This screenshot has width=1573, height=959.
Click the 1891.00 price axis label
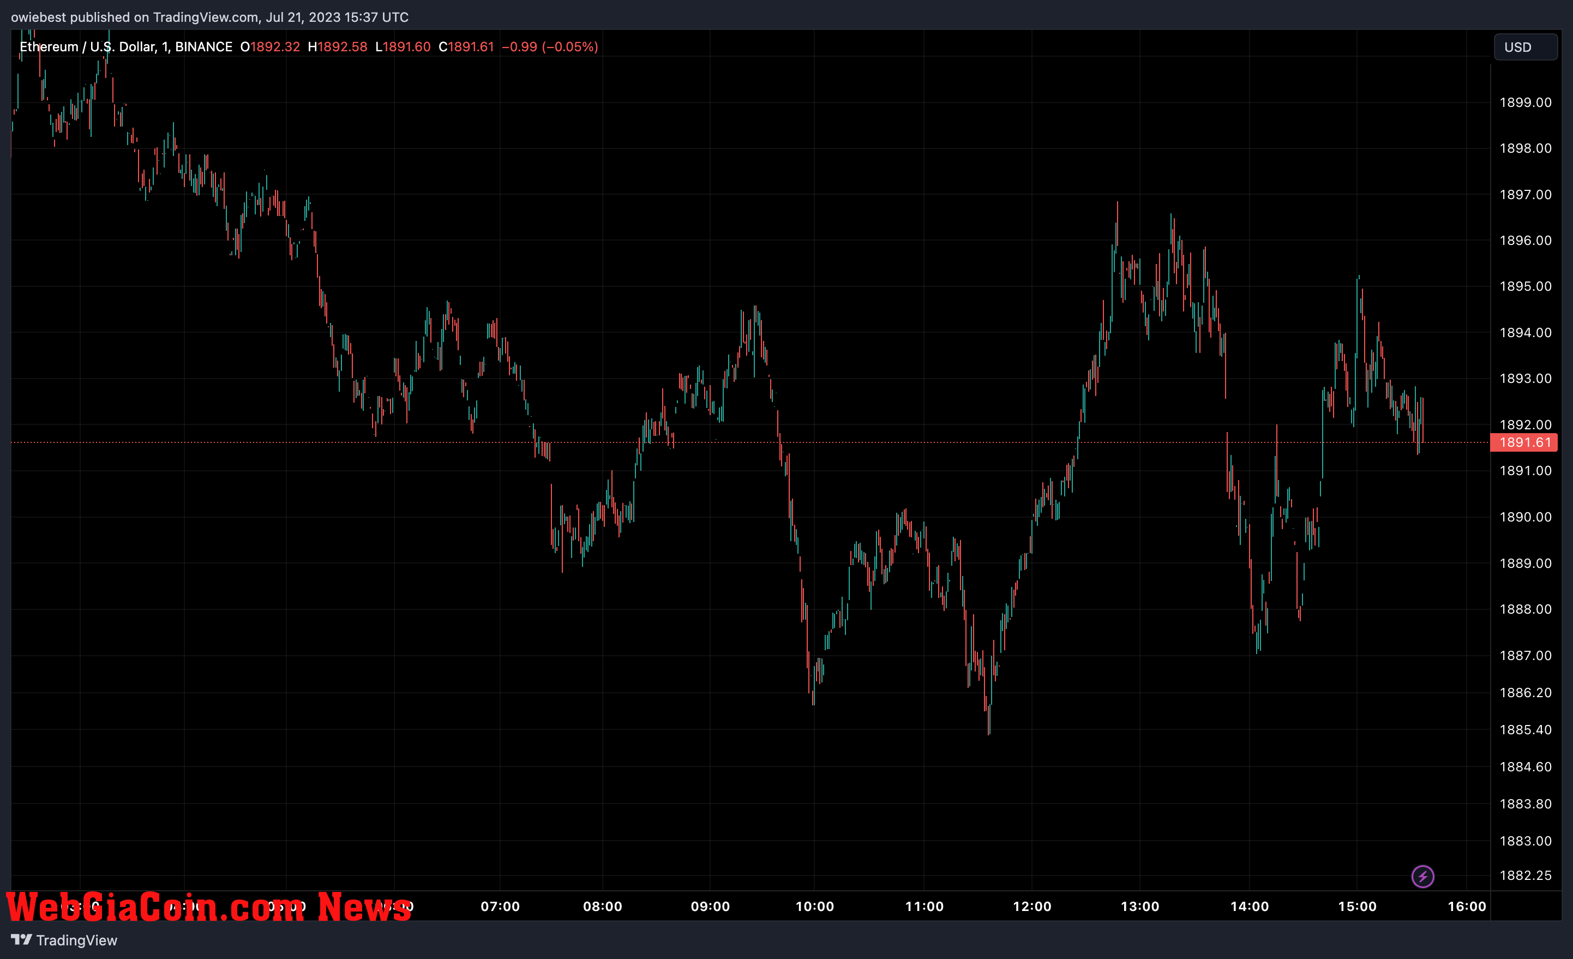pos(1525,471)
